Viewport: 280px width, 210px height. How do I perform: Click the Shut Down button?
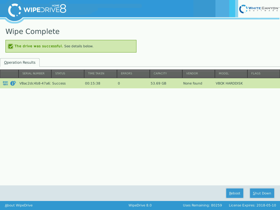click(262, 193)
